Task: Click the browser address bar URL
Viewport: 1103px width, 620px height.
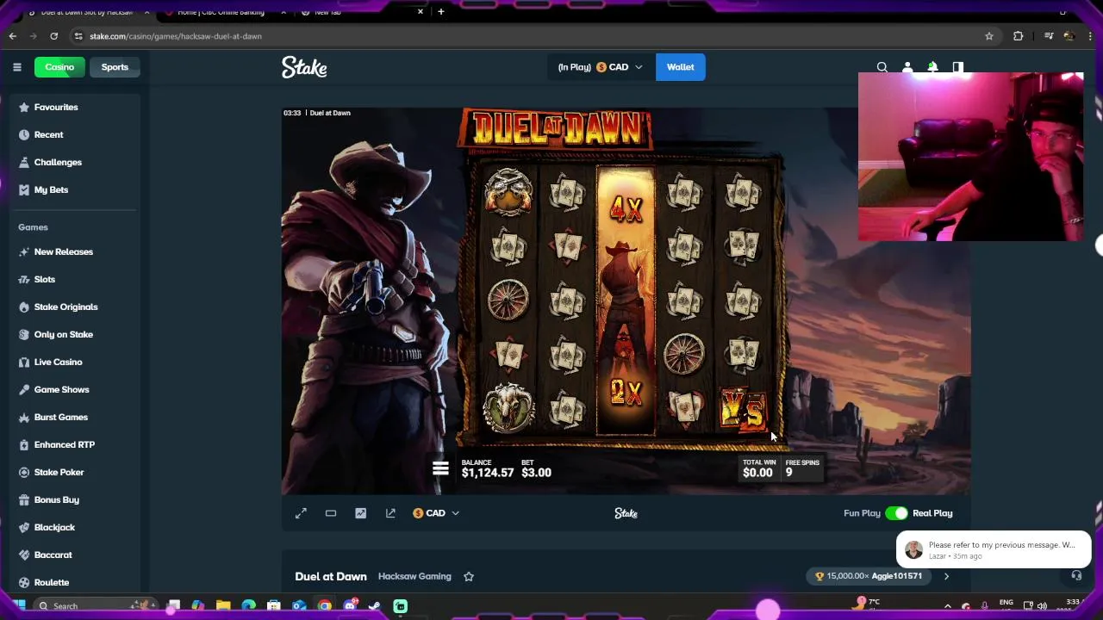Action: click(176, 36)
